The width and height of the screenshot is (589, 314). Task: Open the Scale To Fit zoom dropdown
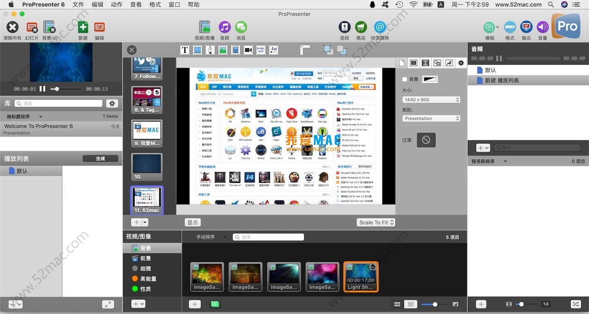pos(376,223)
